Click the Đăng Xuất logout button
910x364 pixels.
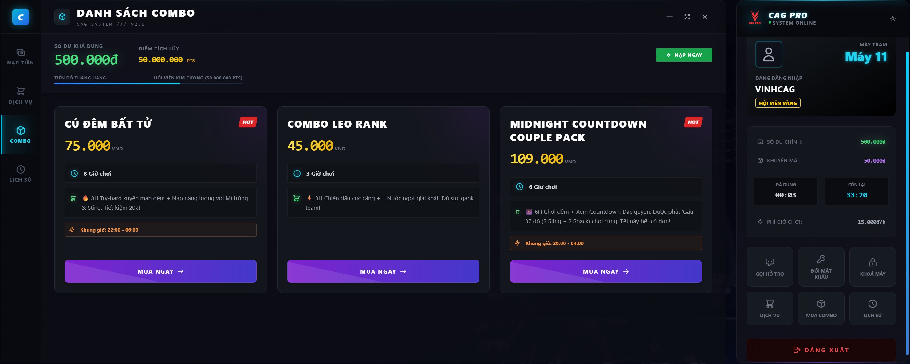point(821,350)
